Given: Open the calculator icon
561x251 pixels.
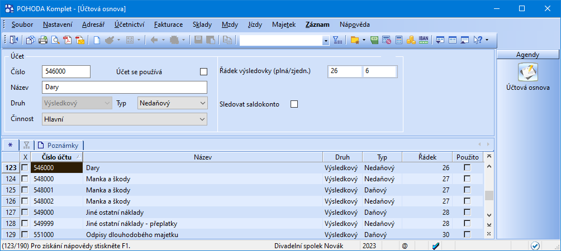Looking at the screenshot, I should [x=399, y=40].
